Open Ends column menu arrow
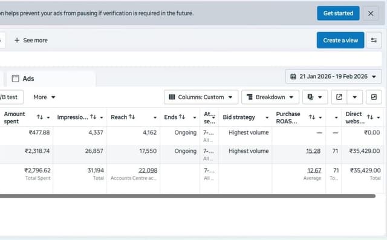This screenshot has width=387, height=240. click(x=195, y=118)
